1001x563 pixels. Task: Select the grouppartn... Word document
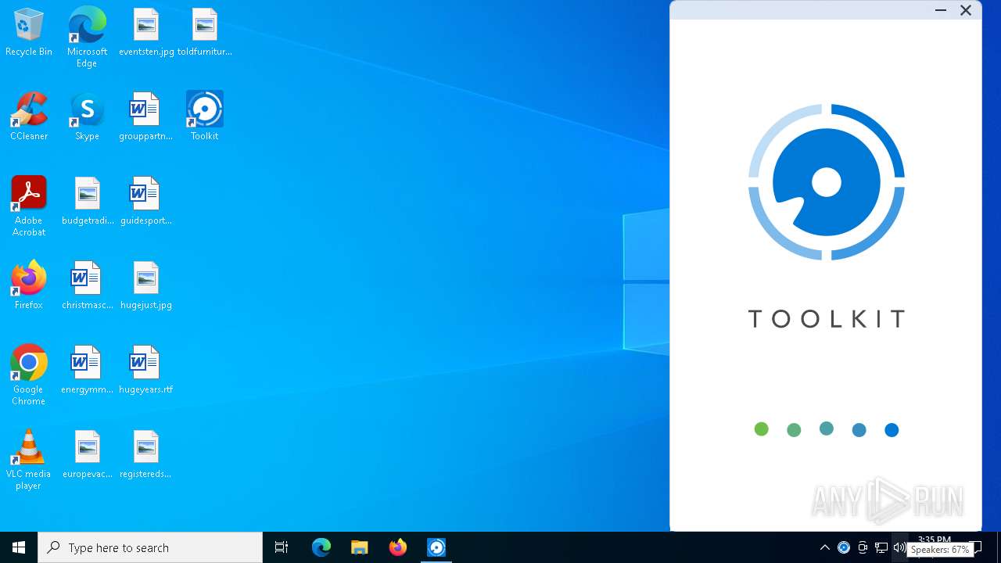(146, 117)
